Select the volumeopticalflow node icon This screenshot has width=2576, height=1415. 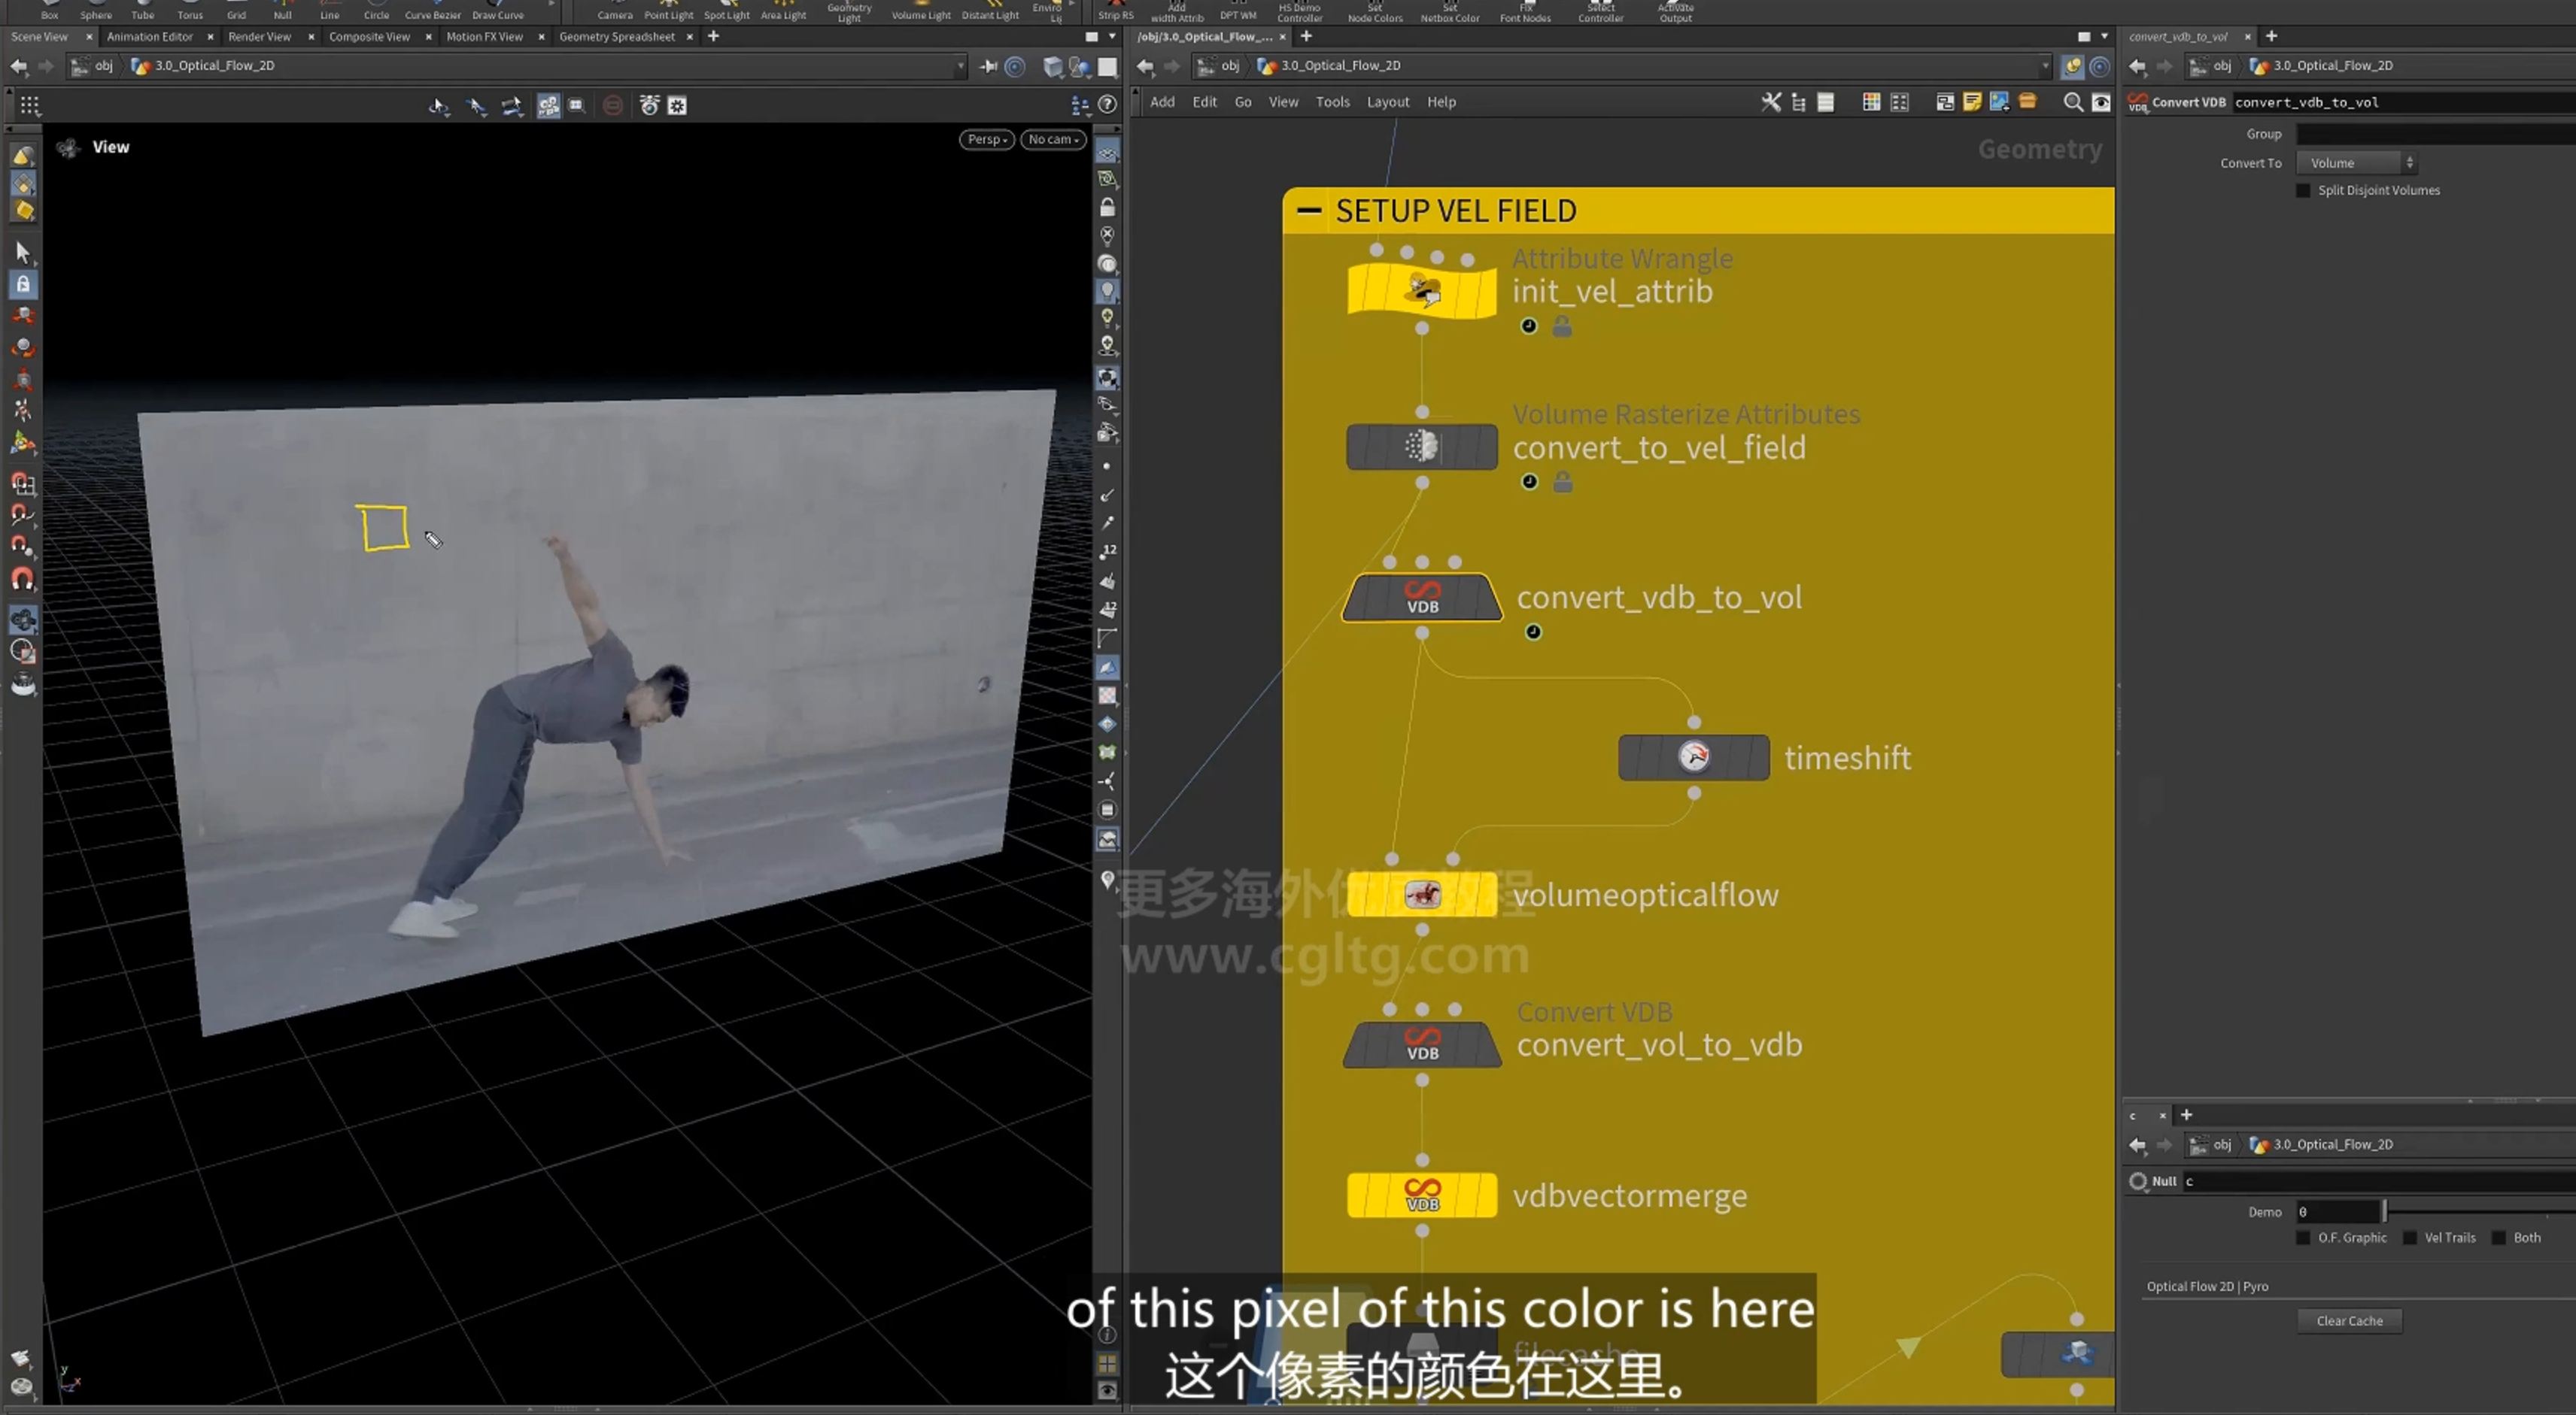(1422, 895)
